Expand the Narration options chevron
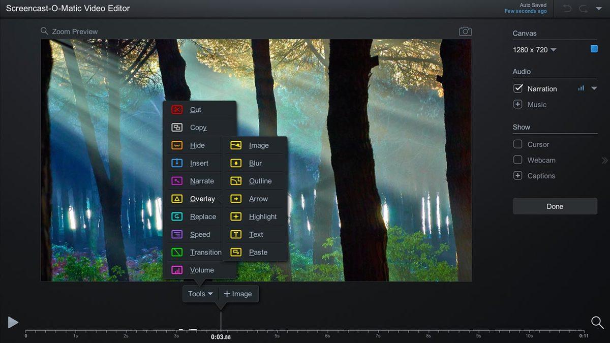Viewport: 610px width, 343px height. pos(593,88)
